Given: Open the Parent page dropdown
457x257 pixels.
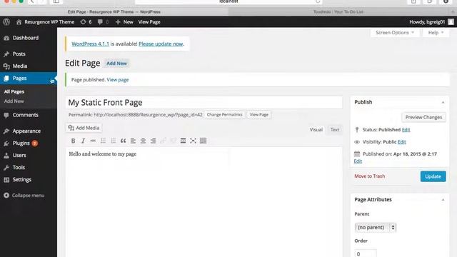Looking at the screenshot, I should [x=376, y=228].
